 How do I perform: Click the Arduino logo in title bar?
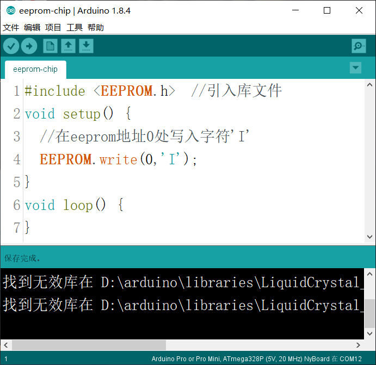(x=11, y=10)
